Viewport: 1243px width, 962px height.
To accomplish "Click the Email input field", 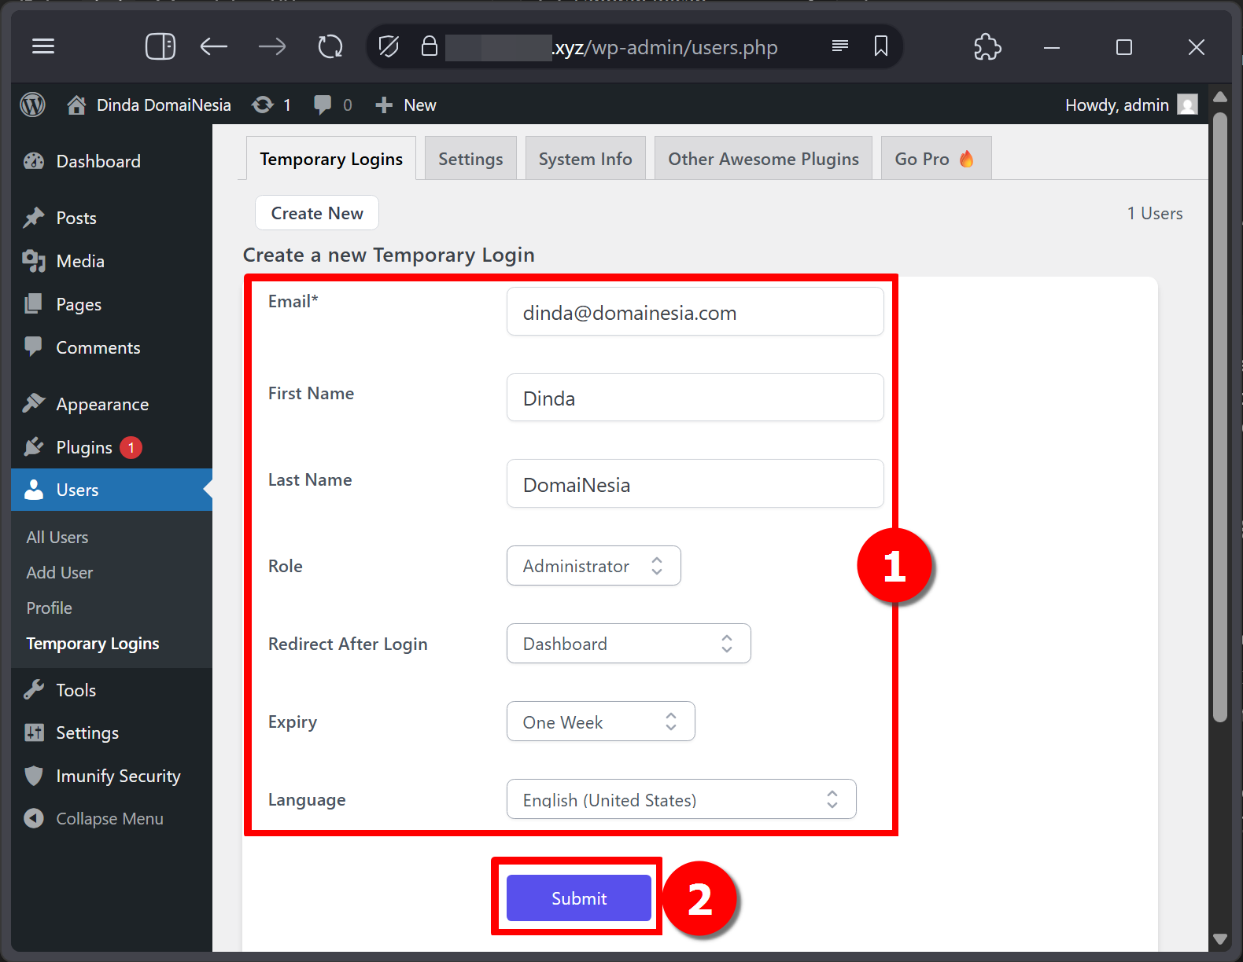I will point(695,312).
